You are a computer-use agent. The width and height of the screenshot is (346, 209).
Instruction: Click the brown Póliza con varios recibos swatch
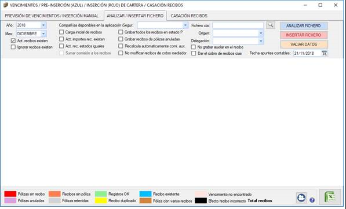(145, 200)
